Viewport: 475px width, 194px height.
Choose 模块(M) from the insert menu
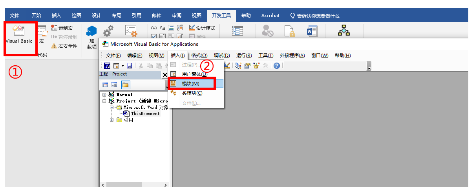pos(196,84)
